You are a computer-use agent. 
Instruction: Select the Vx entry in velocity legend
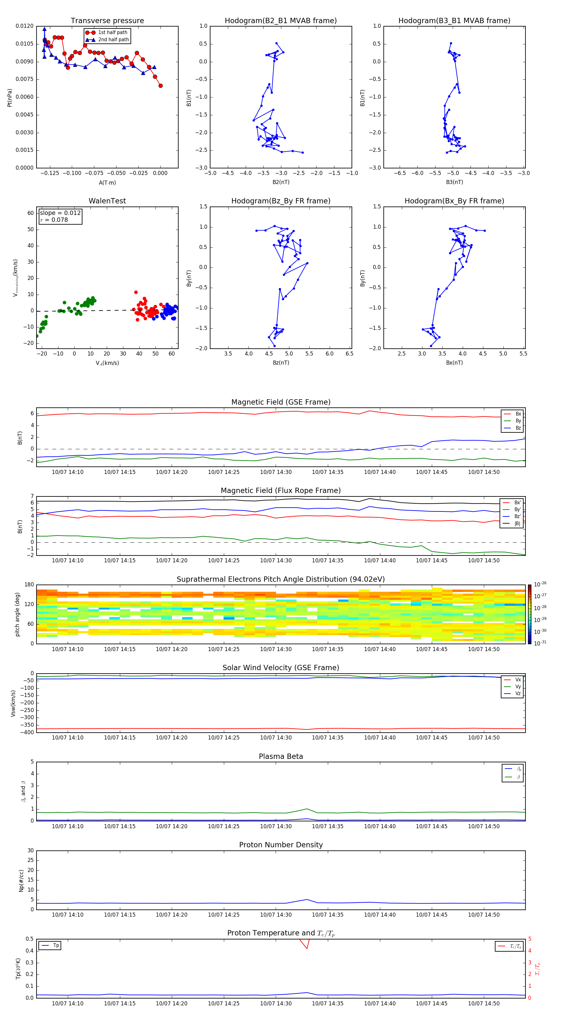(x=512, y=680)
